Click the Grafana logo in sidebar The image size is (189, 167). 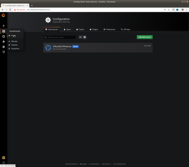click(3, 15)
